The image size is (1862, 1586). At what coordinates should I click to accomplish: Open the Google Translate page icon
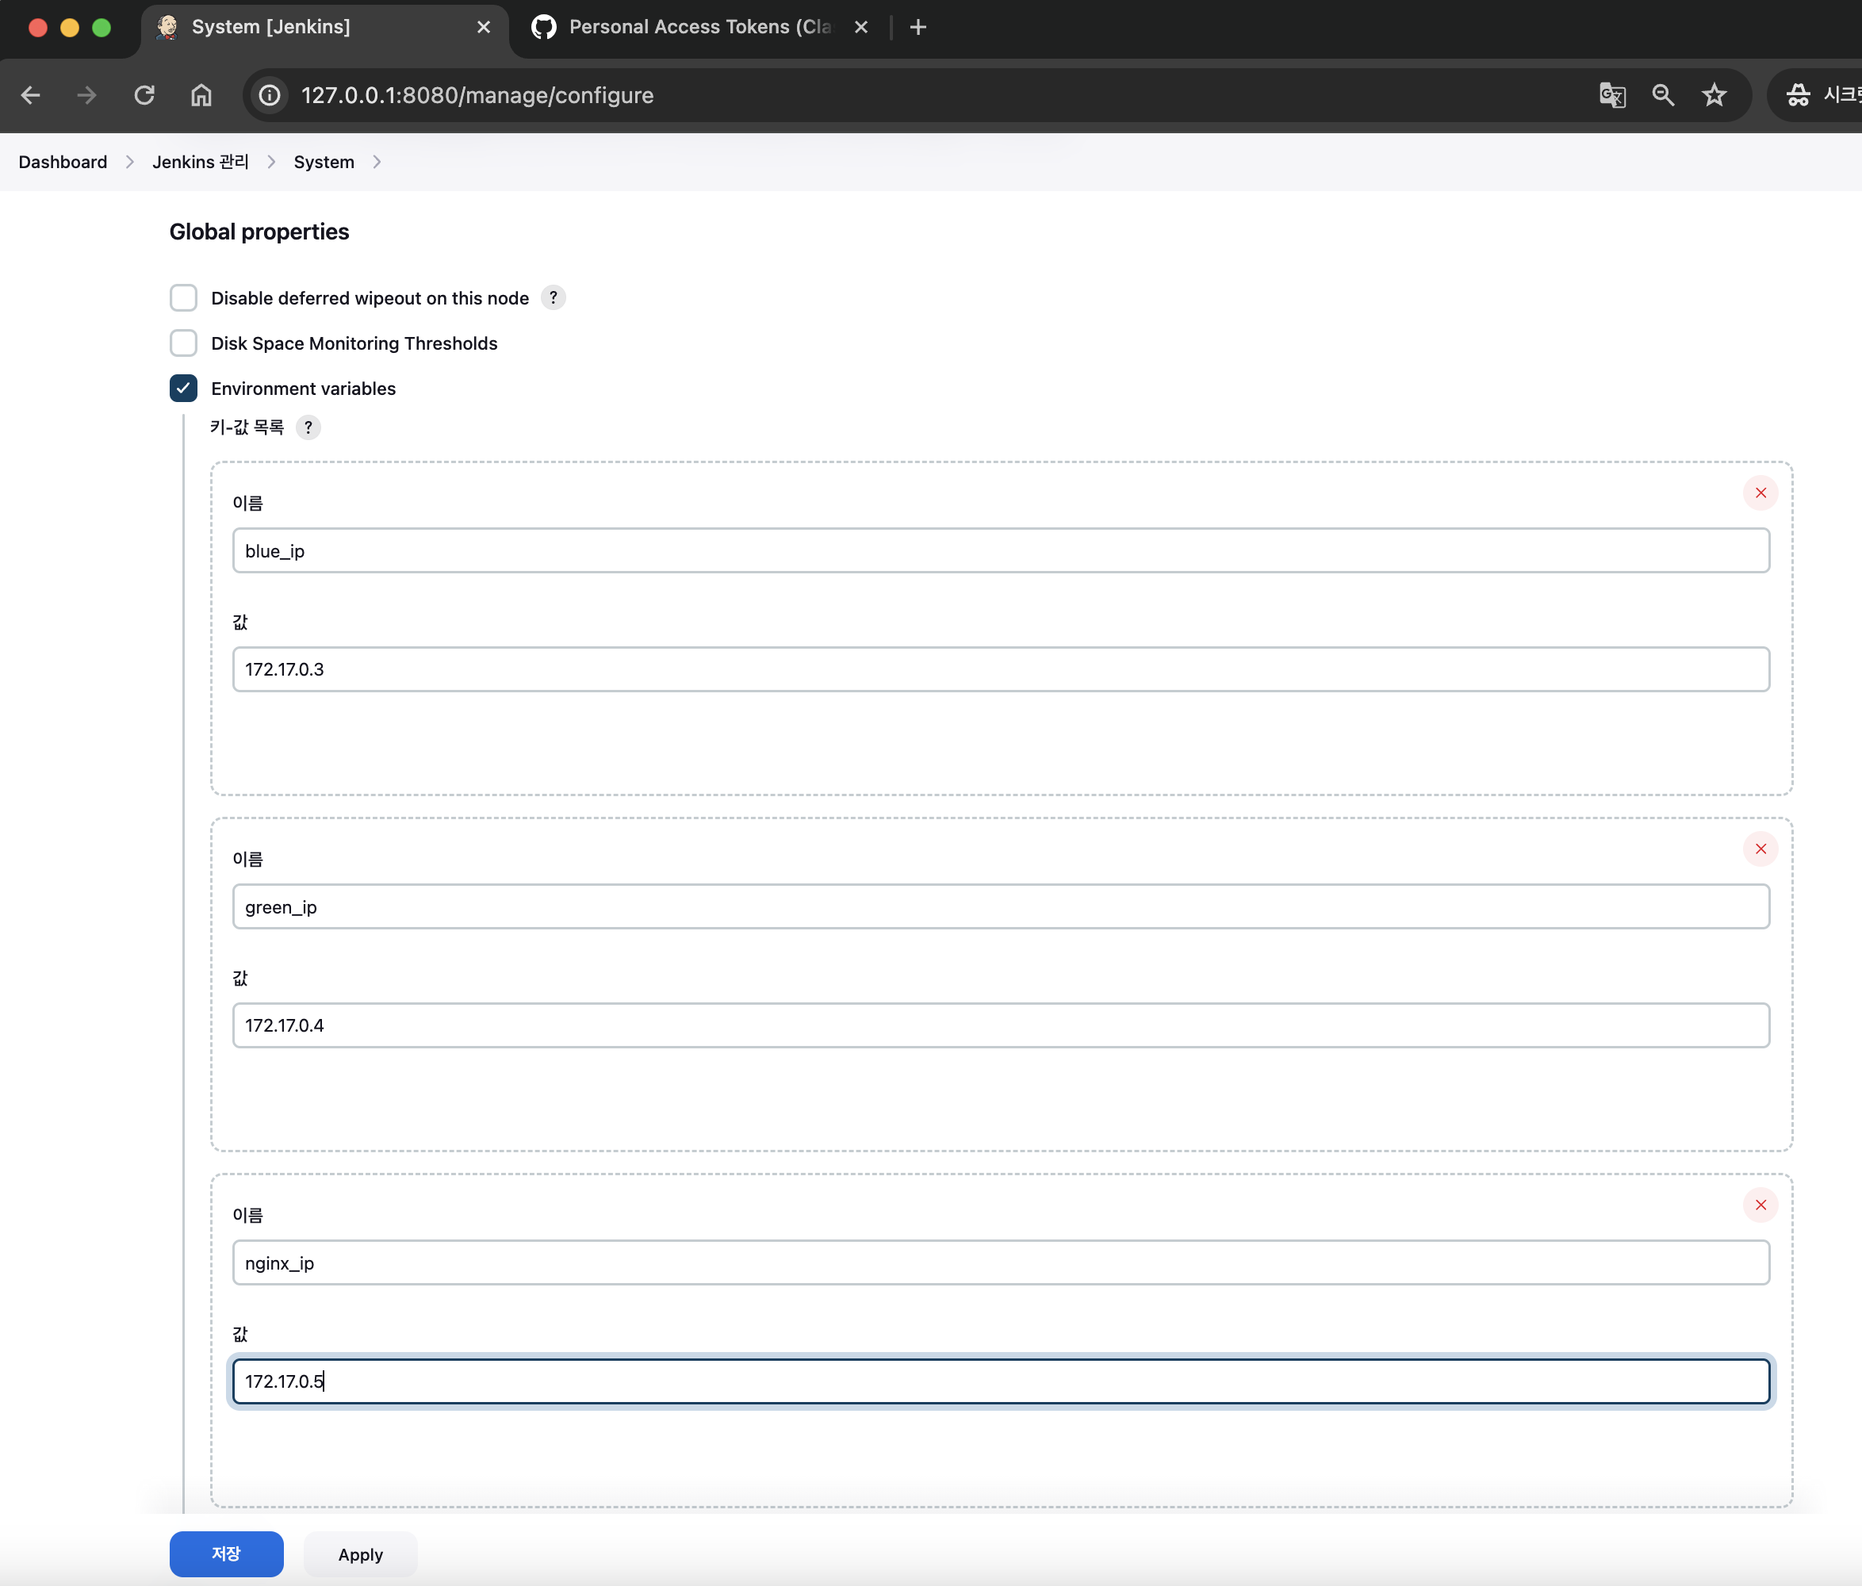pyautogui.click(x=1611, y=95)
